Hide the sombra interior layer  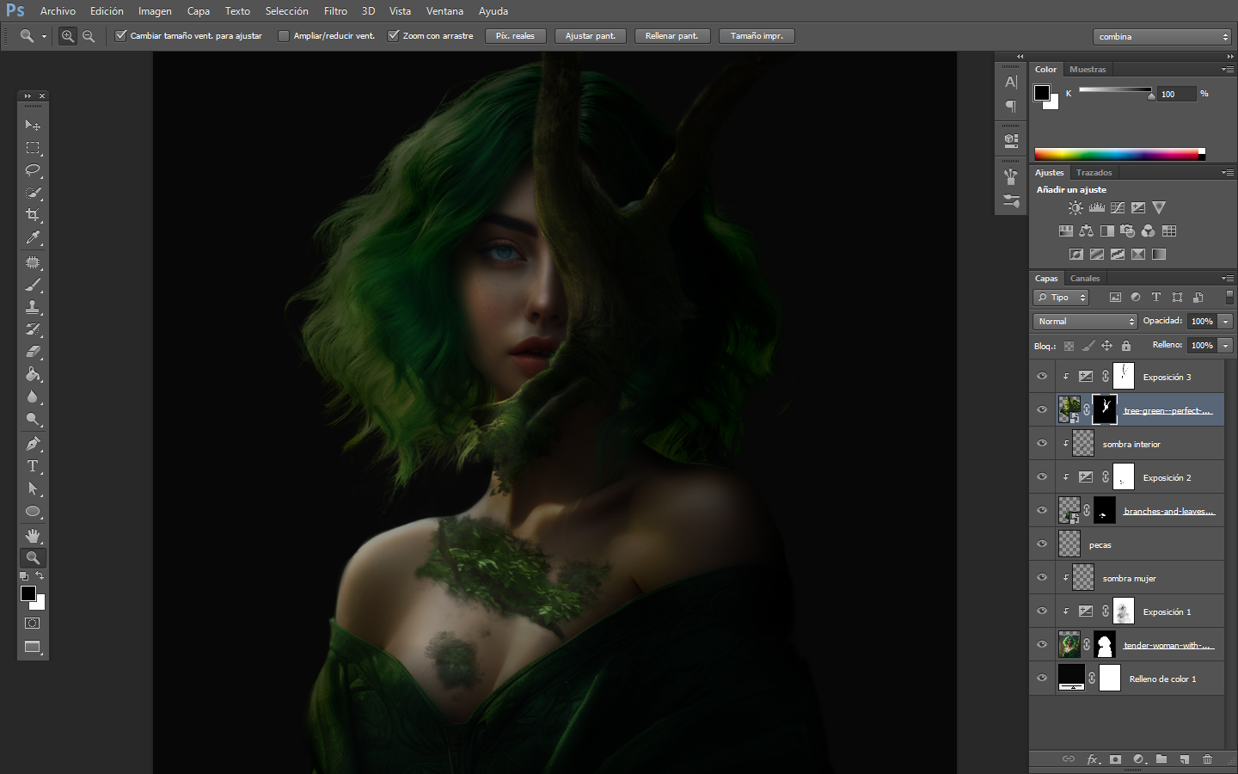(1042, 444)
